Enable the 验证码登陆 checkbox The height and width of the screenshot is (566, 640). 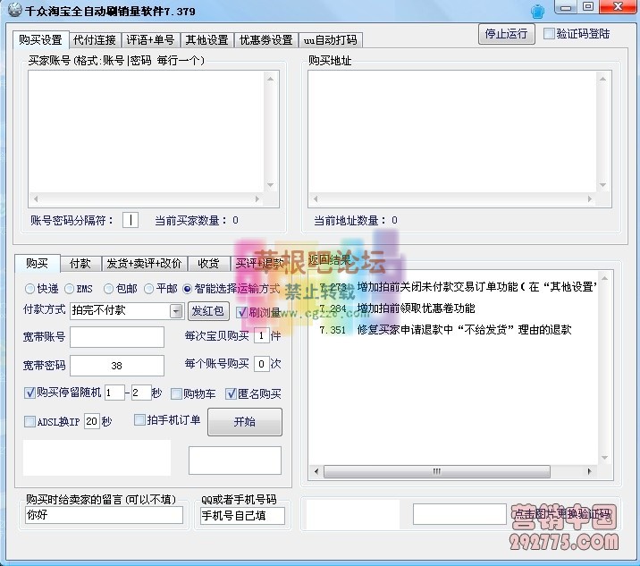(550, 33)
